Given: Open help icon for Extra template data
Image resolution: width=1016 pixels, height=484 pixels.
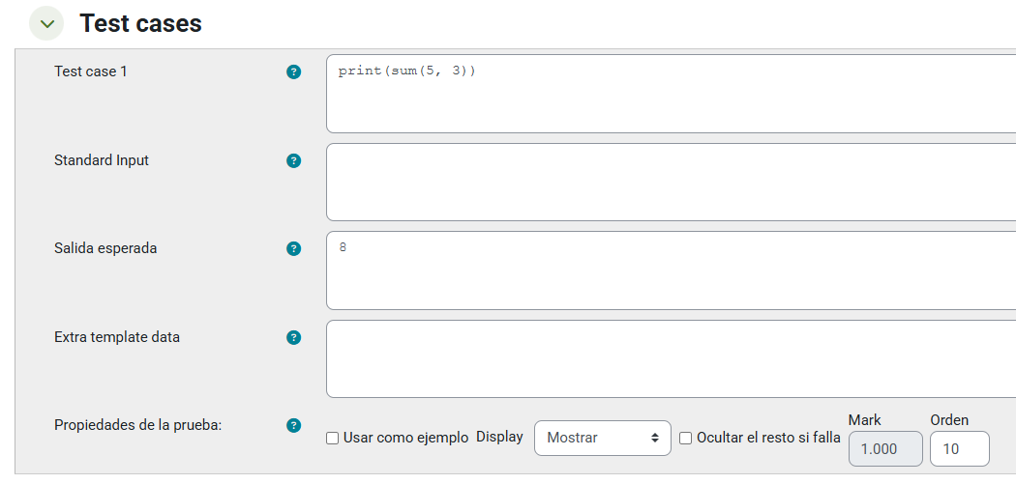Looking at the screenshot, I should point(294,337).
